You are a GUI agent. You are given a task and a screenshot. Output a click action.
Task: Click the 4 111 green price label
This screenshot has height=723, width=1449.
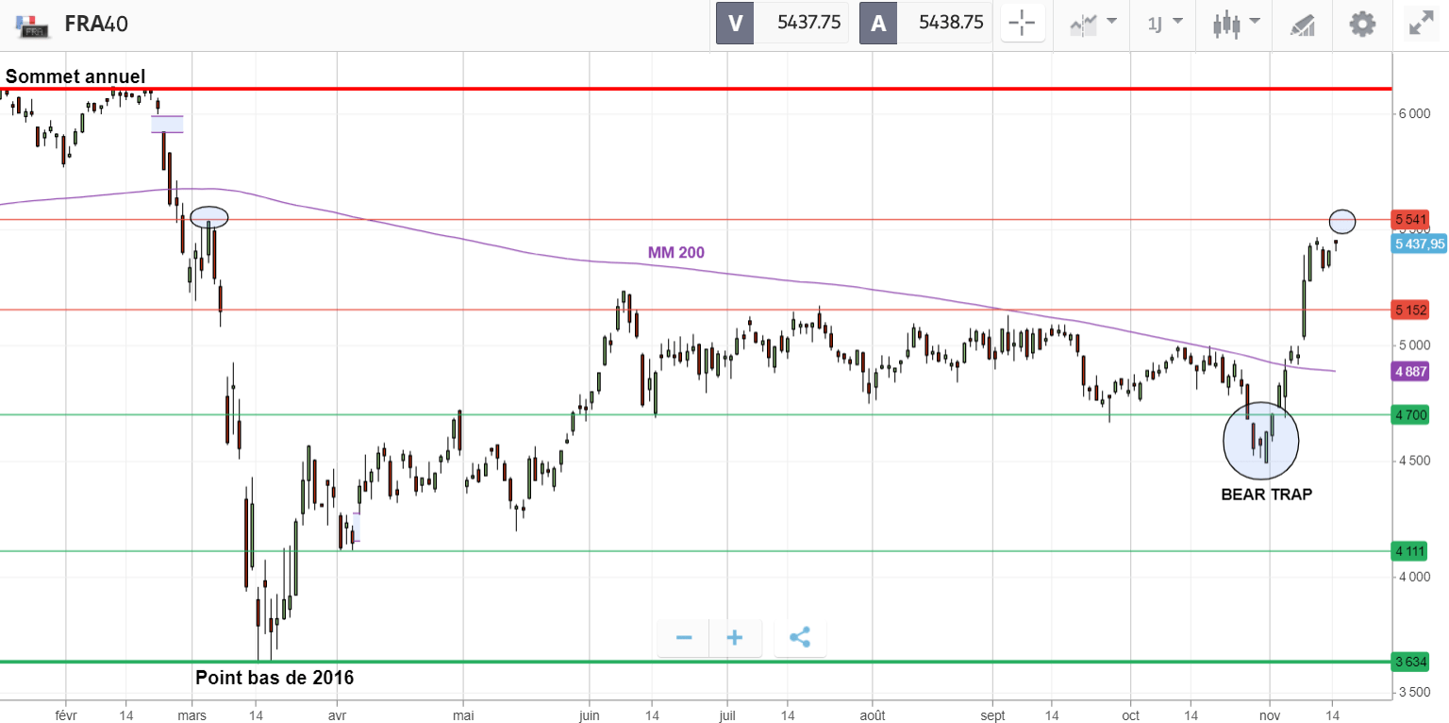[1411, 550]
